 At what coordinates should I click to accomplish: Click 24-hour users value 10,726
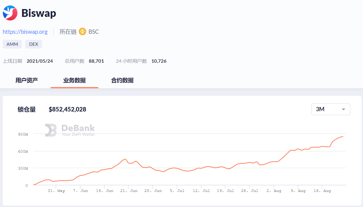(159, 61)
